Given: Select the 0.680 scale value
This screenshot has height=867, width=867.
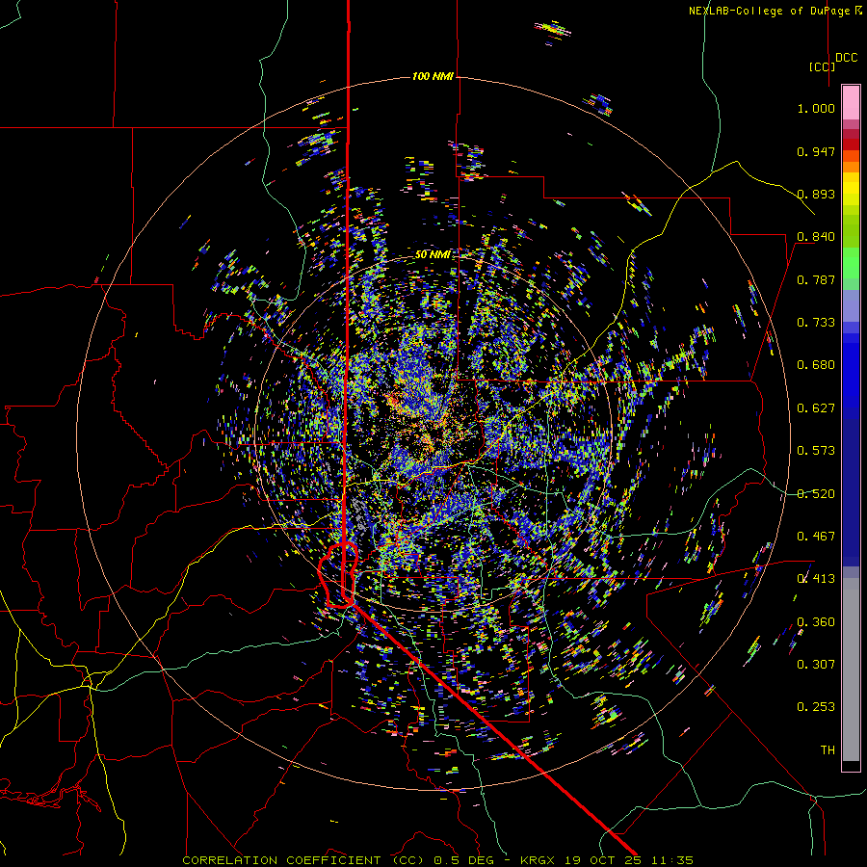Looking at the screenshot, I should [x=816, y=365].
